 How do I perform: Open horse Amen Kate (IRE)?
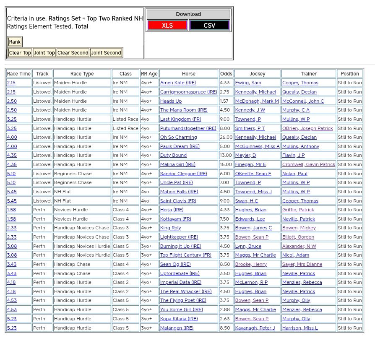[178, 83]
